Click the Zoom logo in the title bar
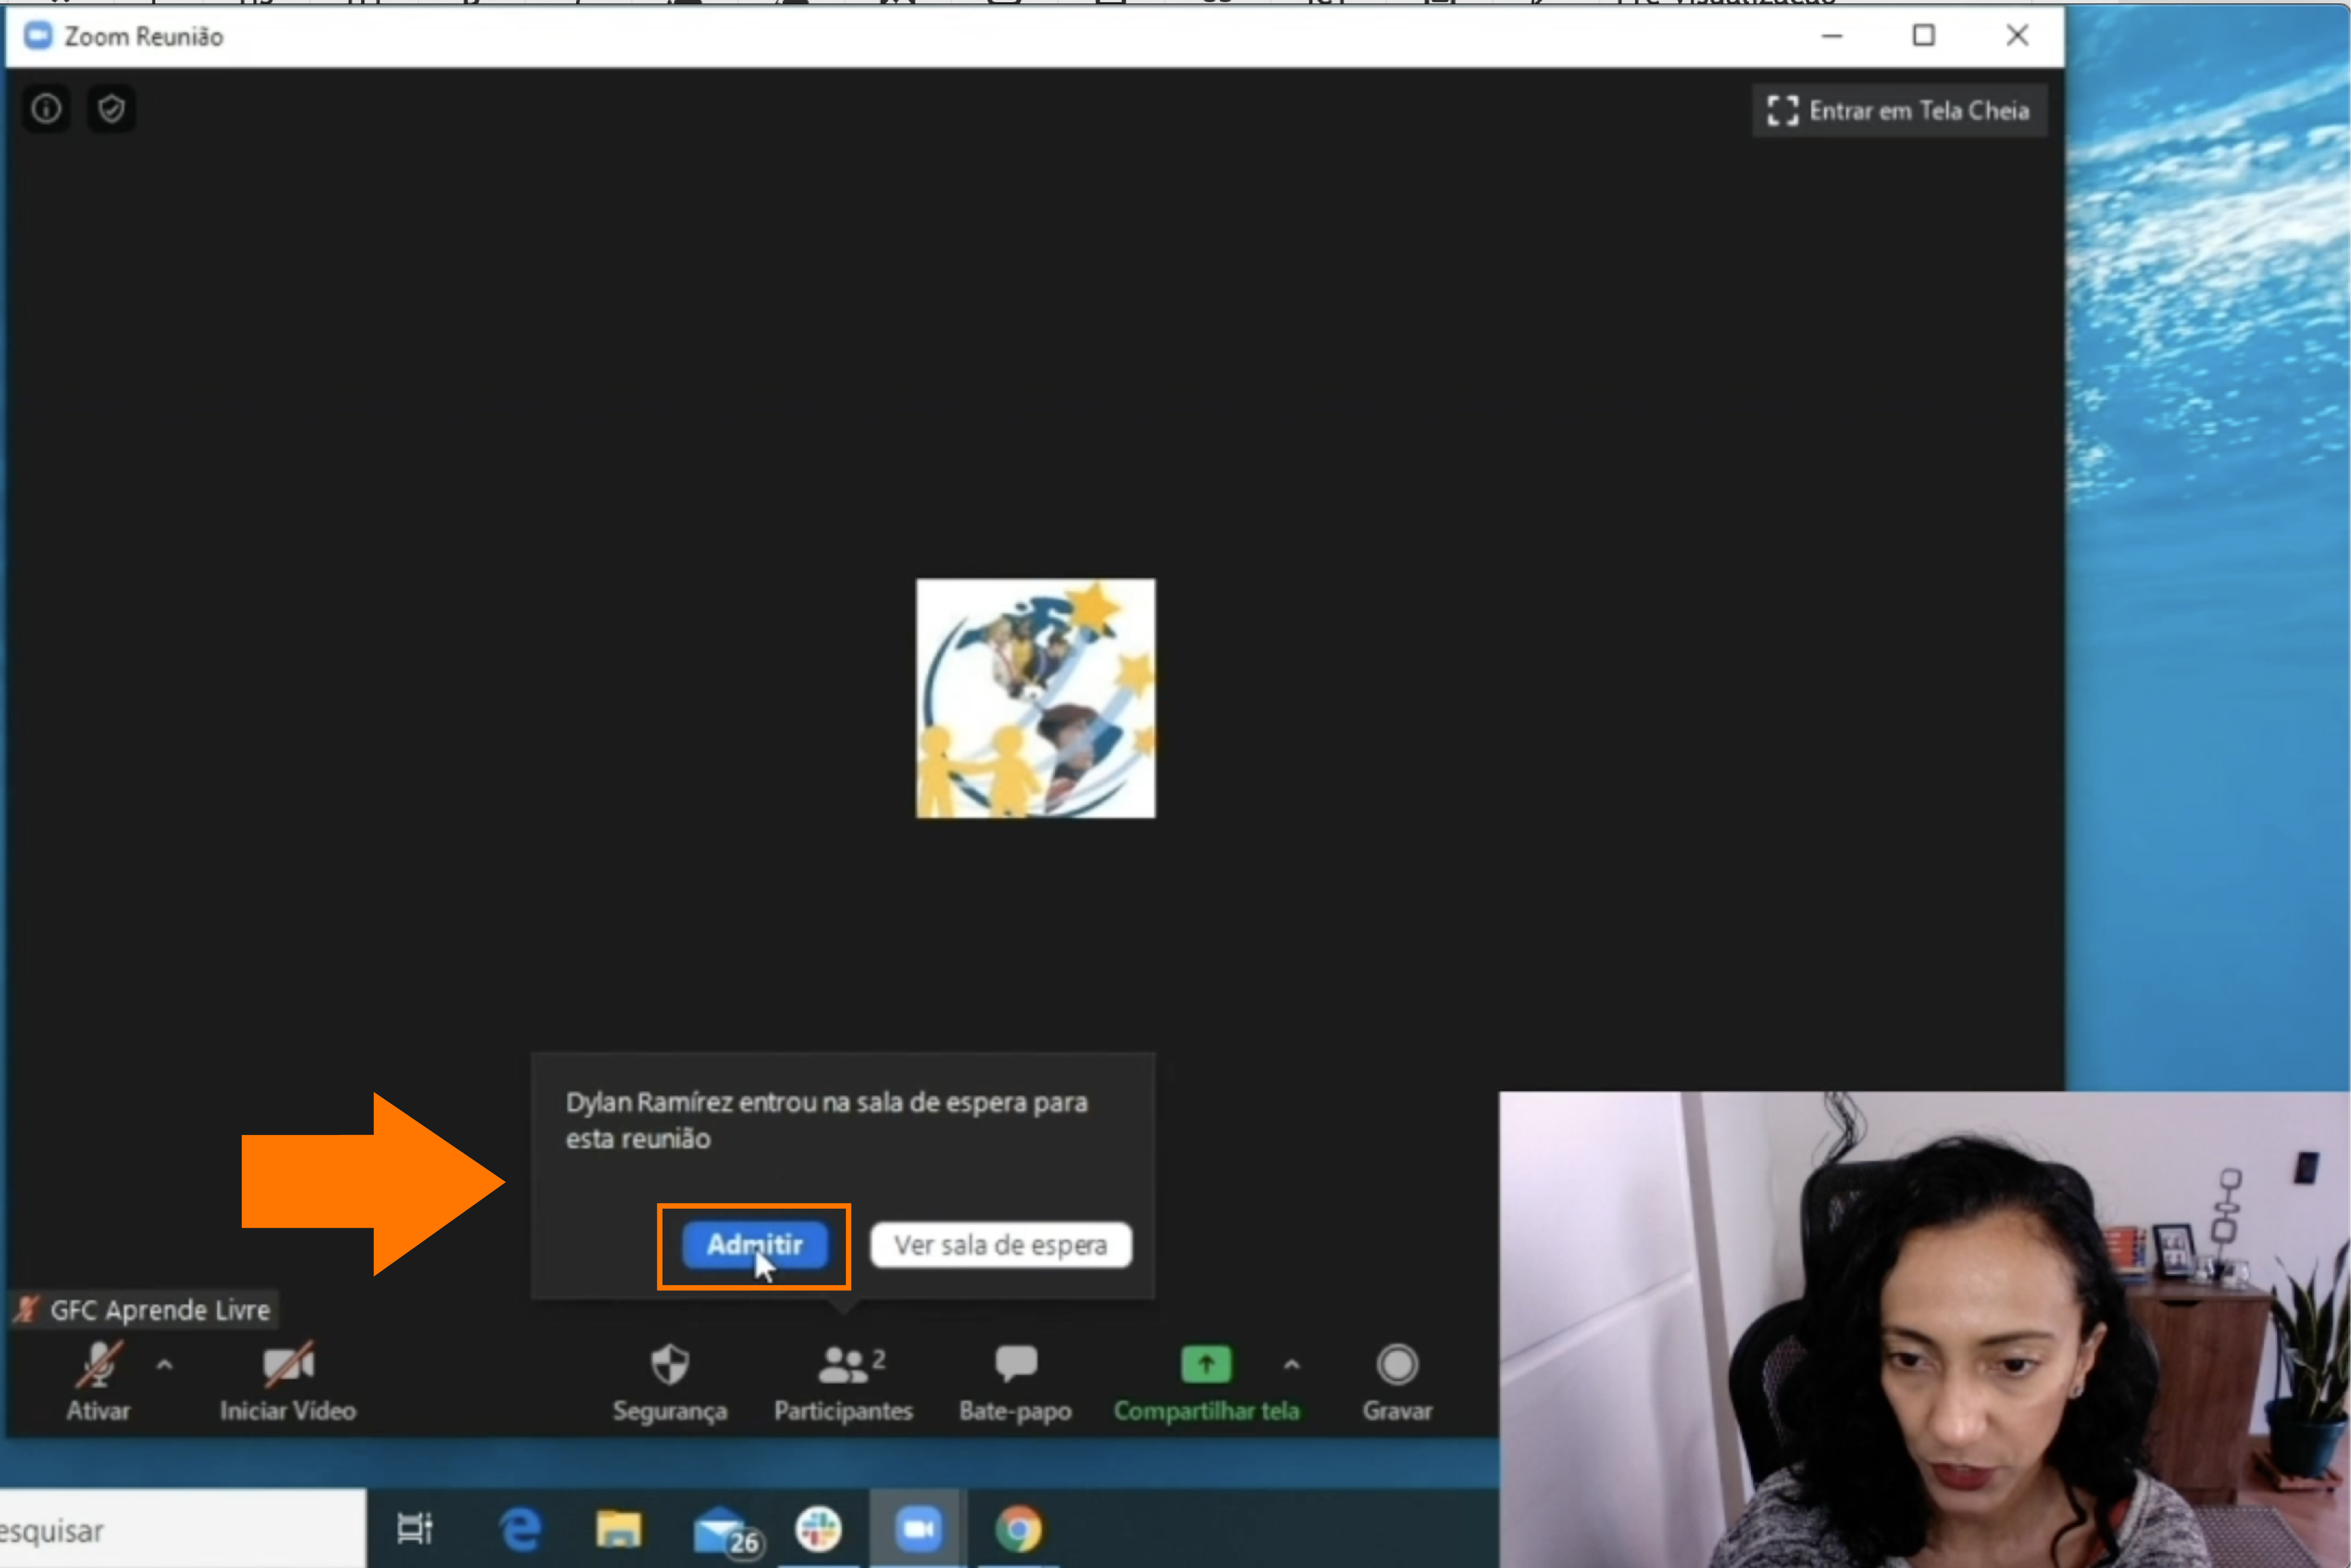 tap(38, 36)
